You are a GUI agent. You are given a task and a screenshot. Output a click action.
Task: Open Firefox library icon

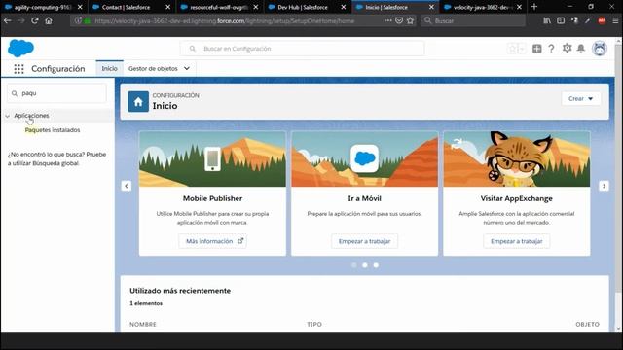547,20
